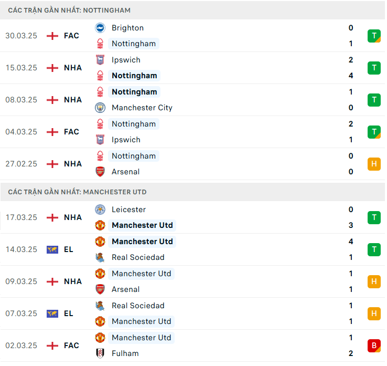Viewport: 387px width, 366px height.
Task: Open the Manchester City team link
Action: click(x=142, y=108)
